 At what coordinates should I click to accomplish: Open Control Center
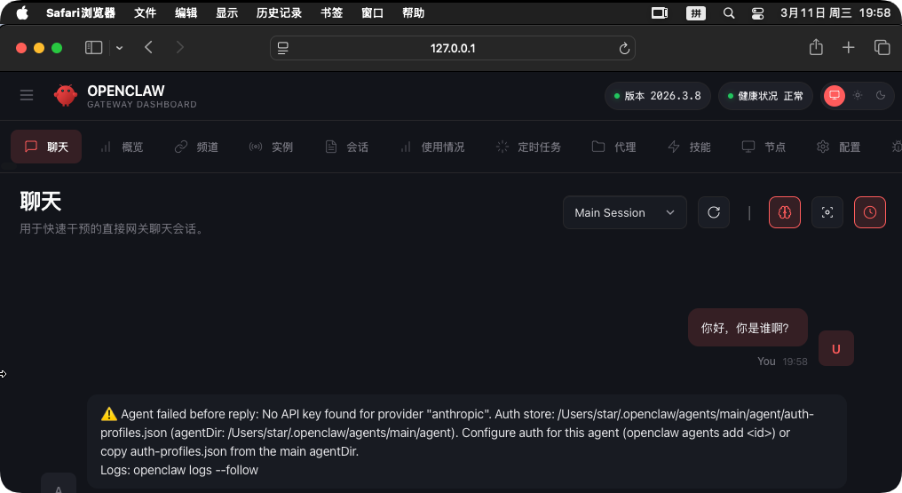757,12
